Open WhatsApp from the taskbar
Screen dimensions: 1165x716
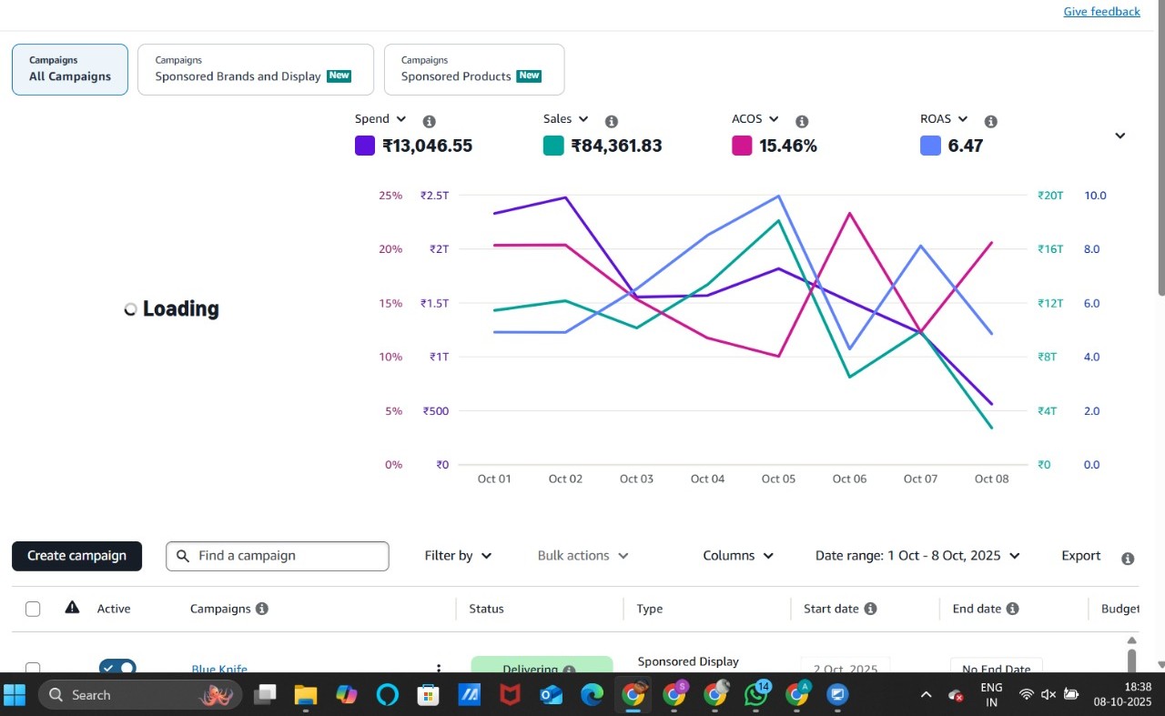point(755,695)
